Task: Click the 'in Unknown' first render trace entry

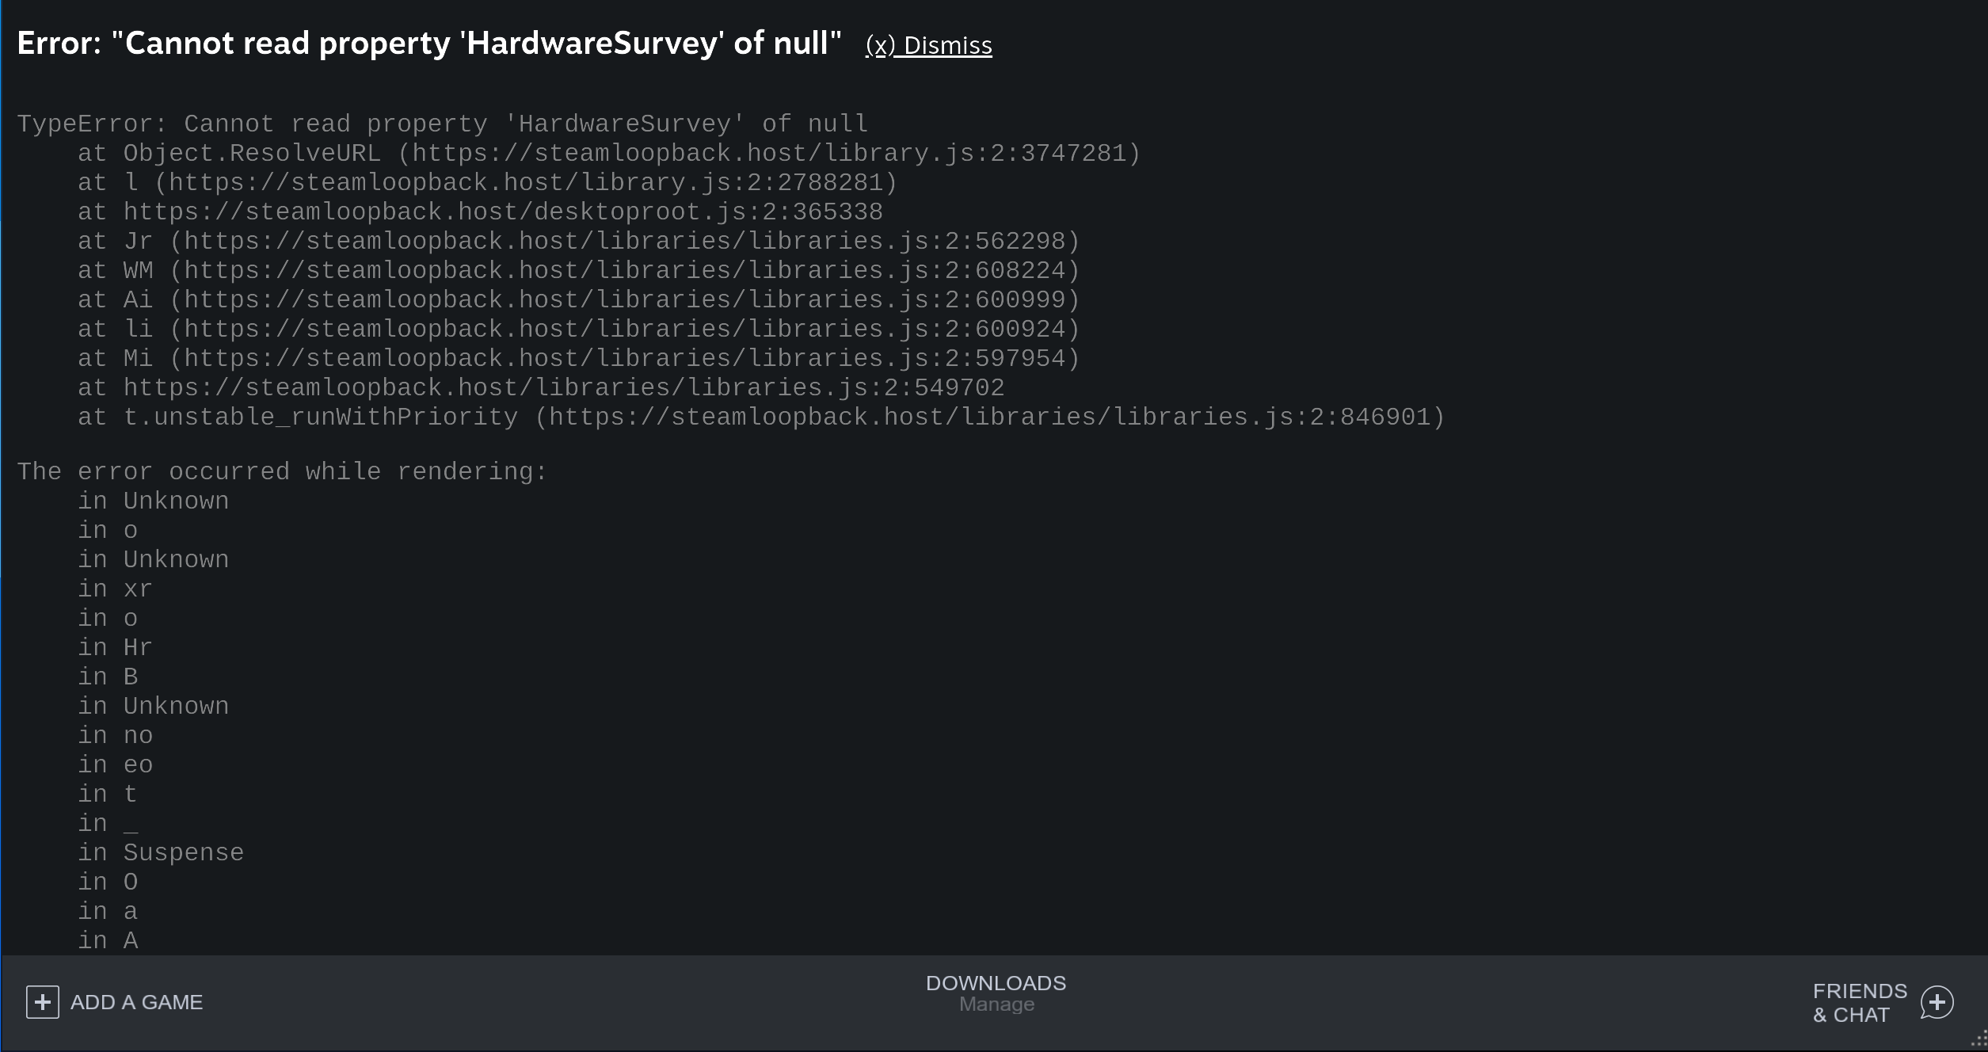Action: pyautogui.click(x=154, y=500)
